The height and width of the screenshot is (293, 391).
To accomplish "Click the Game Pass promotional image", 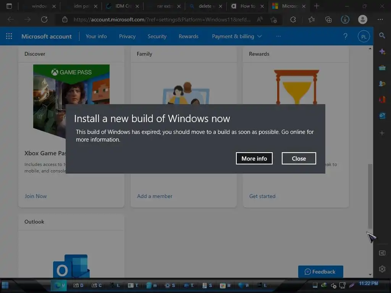I will pos(71,101).
